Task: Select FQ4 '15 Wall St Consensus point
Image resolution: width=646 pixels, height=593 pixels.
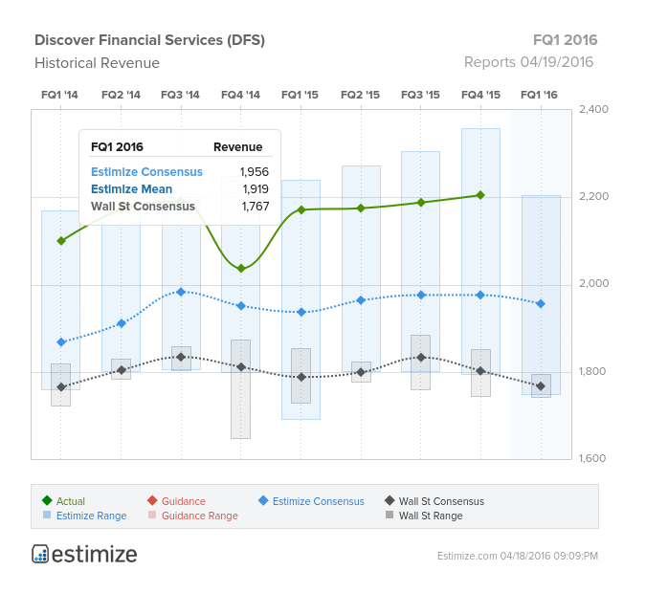Action: tap(480, 371)
